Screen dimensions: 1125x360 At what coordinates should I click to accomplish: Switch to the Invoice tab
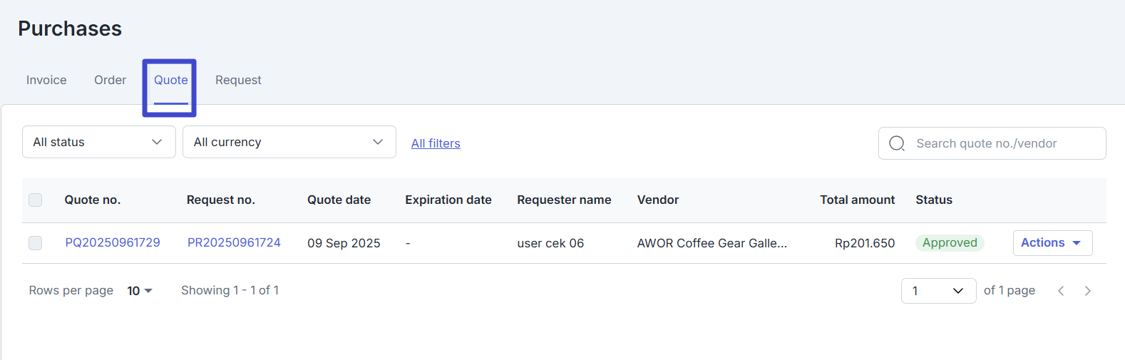(46, 80)
